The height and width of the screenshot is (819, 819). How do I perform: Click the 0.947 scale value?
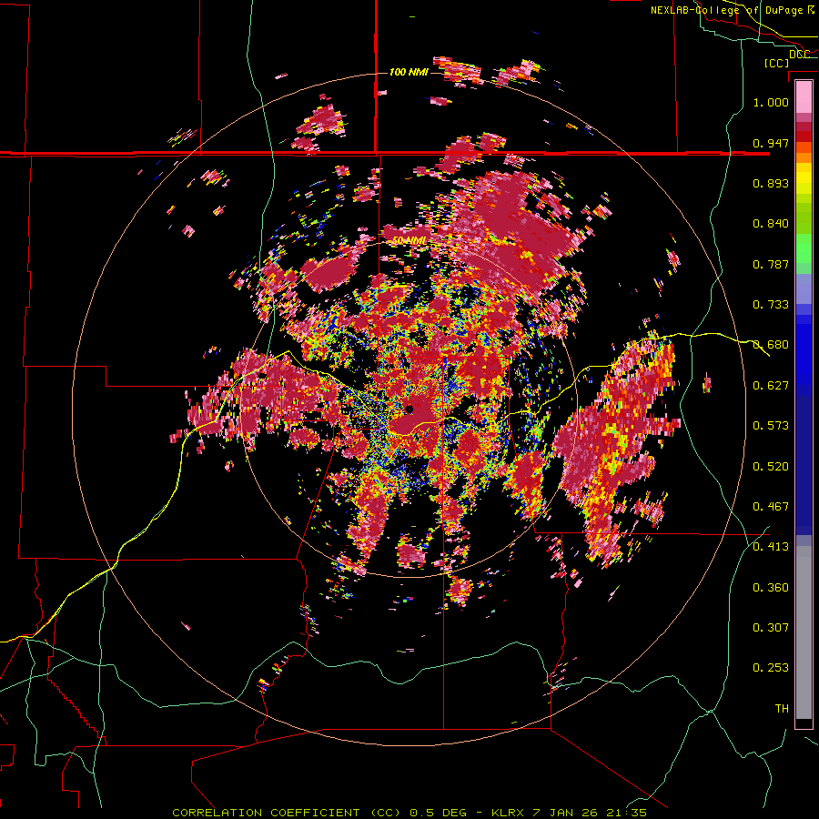click(x=771, y=143)
